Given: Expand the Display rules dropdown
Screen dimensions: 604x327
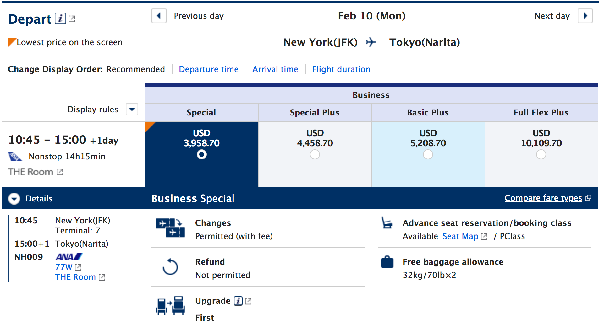Looking at the screenshot, I should (x=132, y=109).
